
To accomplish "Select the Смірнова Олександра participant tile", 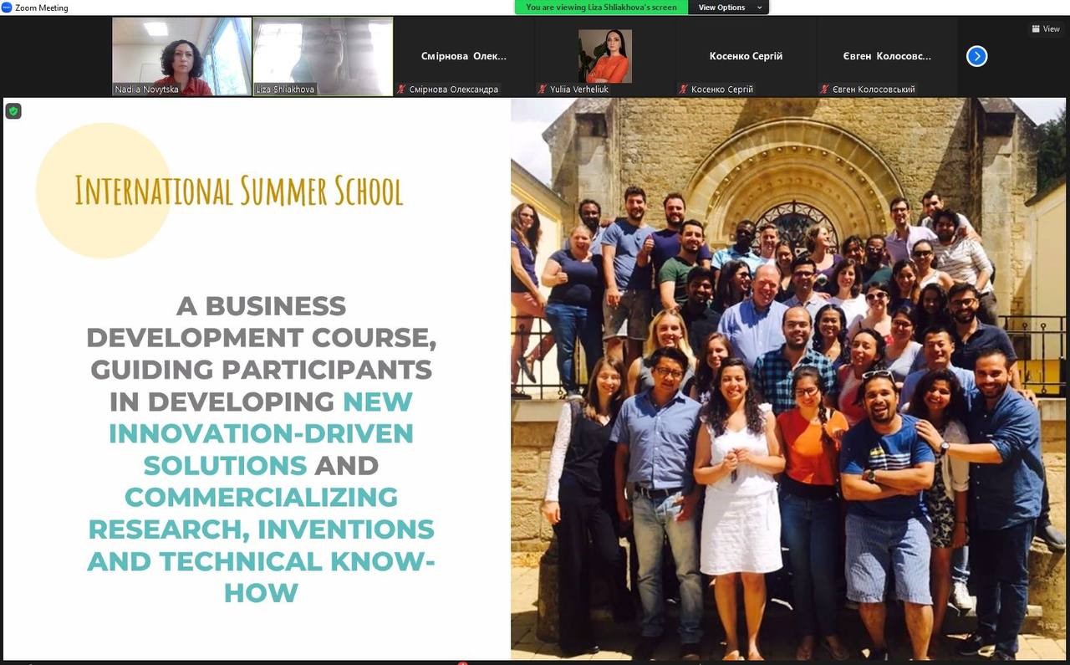I will pyautogui.click(x=464, y=56).
